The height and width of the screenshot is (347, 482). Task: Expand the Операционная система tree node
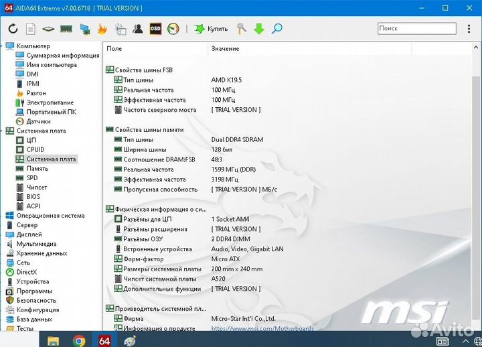click(x=3, y=216)
